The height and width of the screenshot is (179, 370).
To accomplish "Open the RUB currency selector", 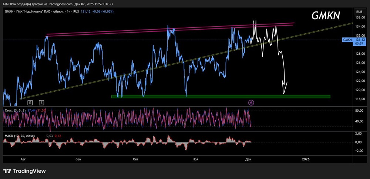I will pyautogui.click(x=359, y=11).
